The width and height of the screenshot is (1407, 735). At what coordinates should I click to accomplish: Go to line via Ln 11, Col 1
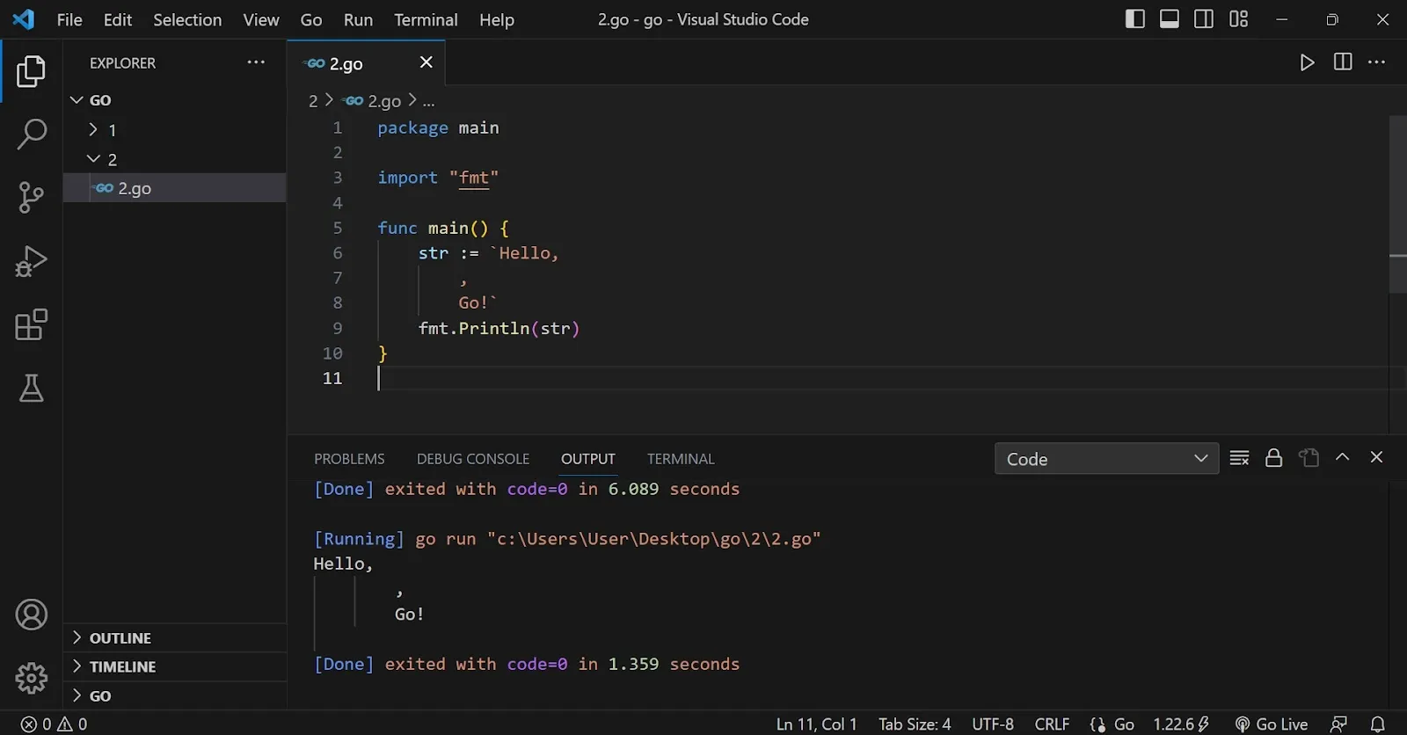click(816, 724)
